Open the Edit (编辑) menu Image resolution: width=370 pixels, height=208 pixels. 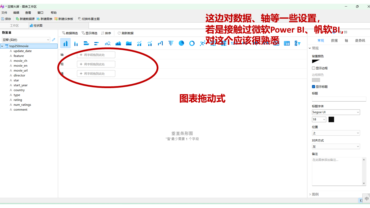coord(16,13)
